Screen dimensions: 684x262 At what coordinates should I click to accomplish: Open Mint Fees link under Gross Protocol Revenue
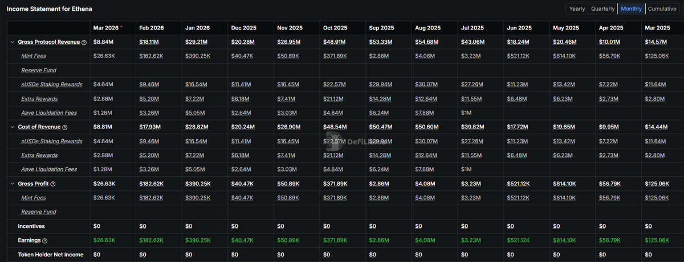tap(34, 56)
